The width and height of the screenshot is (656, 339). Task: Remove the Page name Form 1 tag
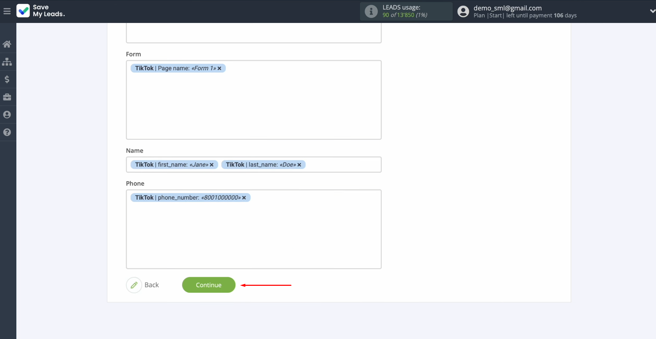click(x=219, y=68)
